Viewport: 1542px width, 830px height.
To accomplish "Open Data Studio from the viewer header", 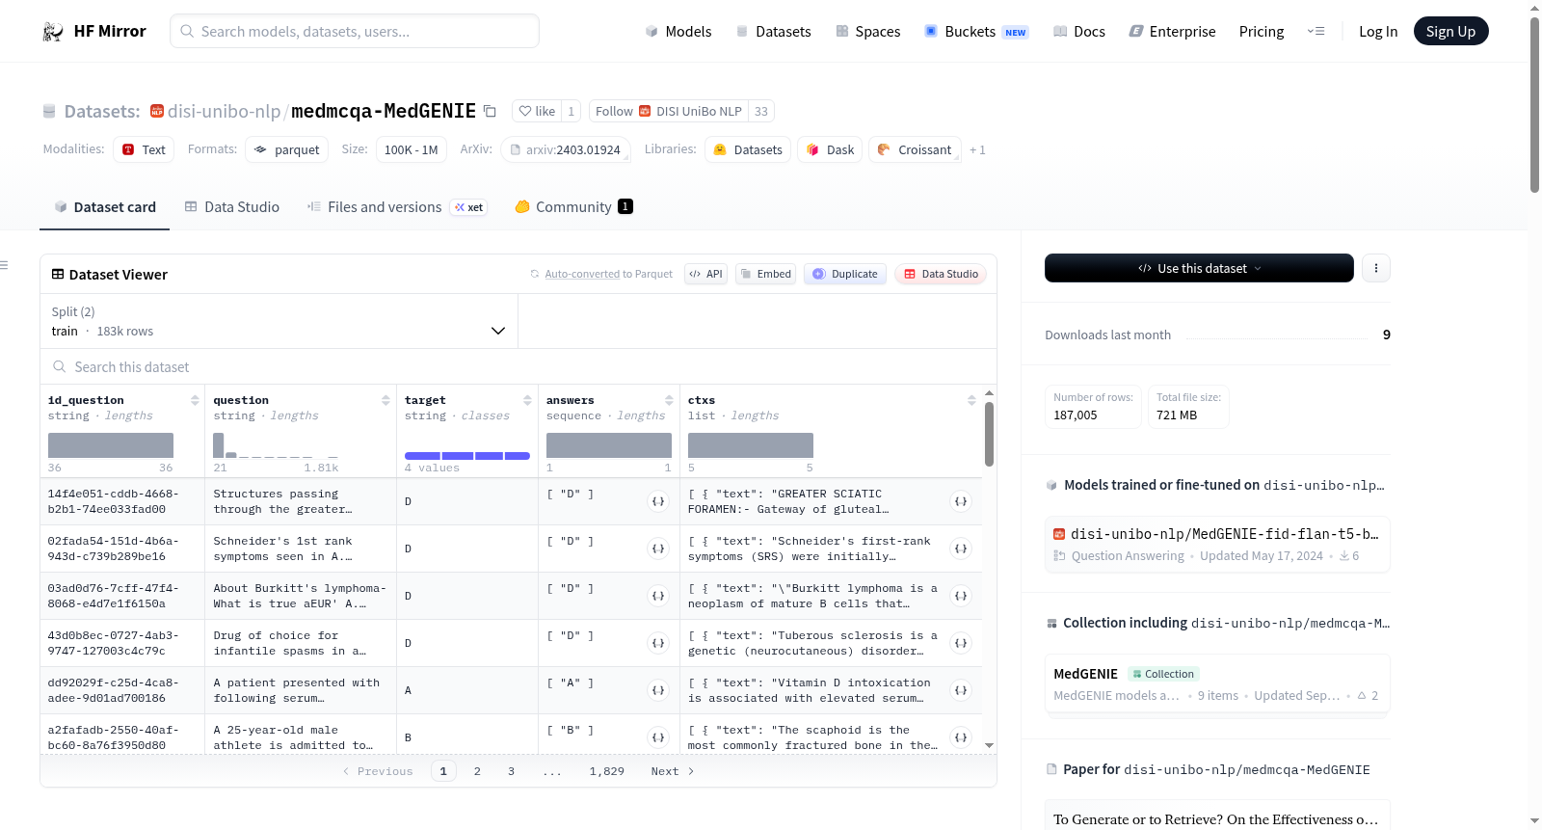I will pos(941,274).
